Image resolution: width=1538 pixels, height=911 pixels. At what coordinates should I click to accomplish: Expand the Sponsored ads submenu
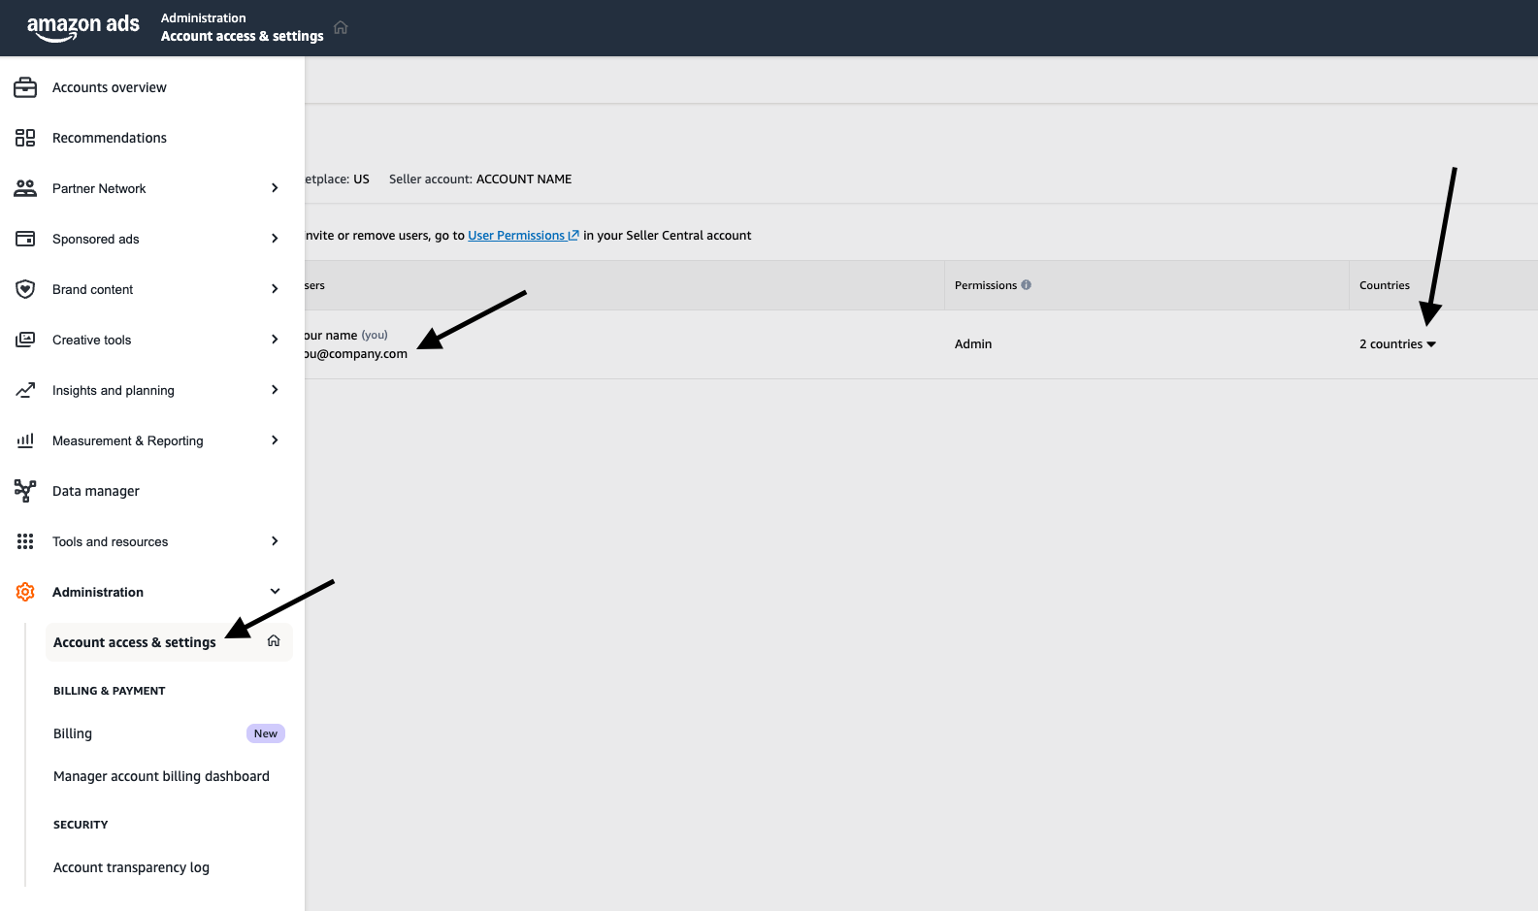coord(275,239)
